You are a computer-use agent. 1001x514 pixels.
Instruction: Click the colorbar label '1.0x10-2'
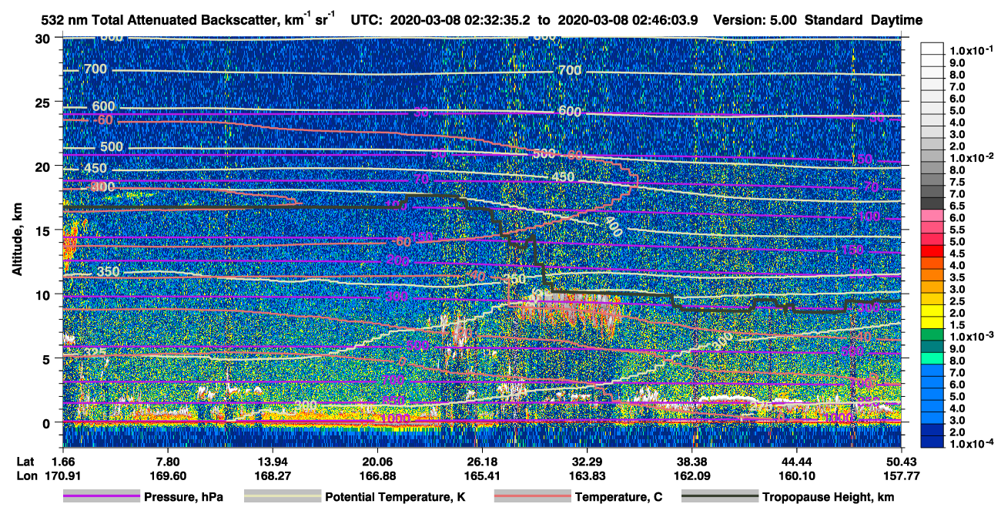[973, 157]
